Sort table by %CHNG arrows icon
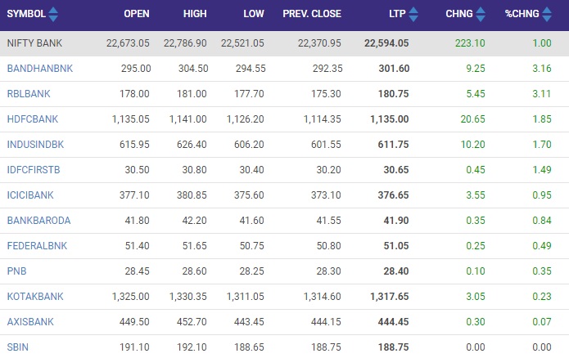Screen dimensions: 569x358 (x=547, y=14)
